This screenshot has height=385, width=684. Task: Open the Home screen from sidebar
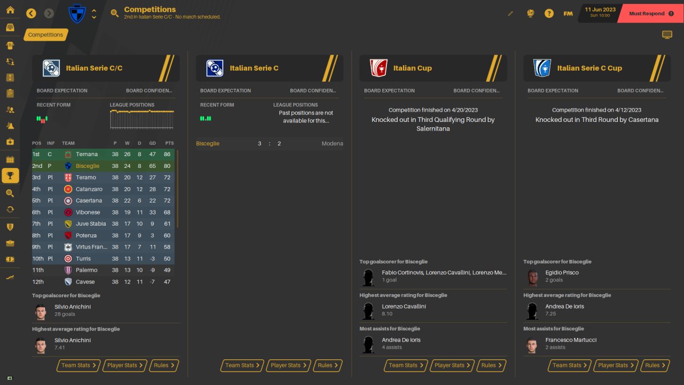pyautogui.click(x=10, y=10)
